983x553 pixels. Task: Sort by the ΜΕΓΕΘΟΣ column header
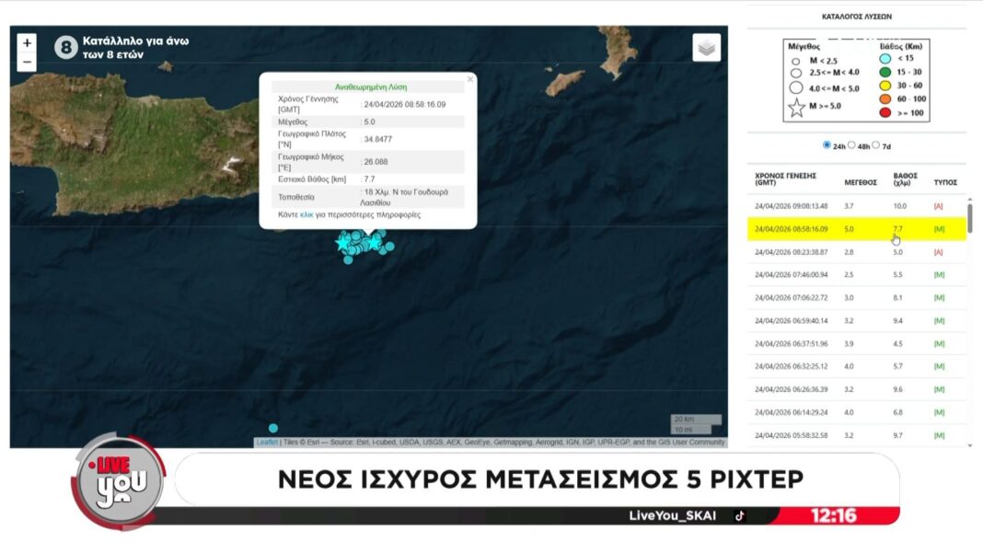click(861, 182)
